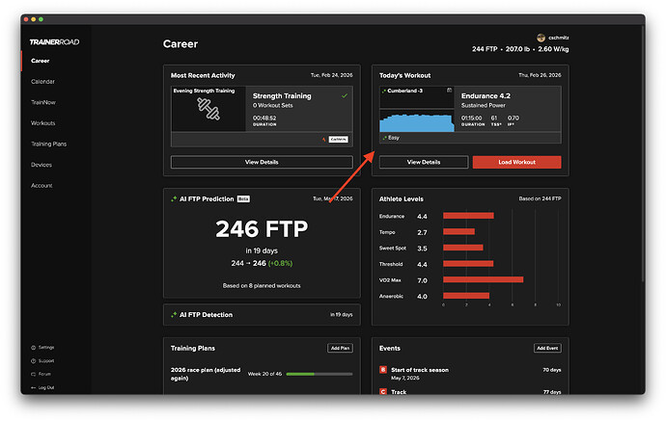The height and width of the screenshot is (421, 666).
Task: Open the 2026 race plan entry
Action: tap(206, 374)
